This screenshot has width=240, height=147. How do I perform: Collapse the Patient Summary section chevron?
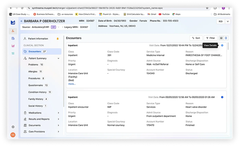click(59, 58)
